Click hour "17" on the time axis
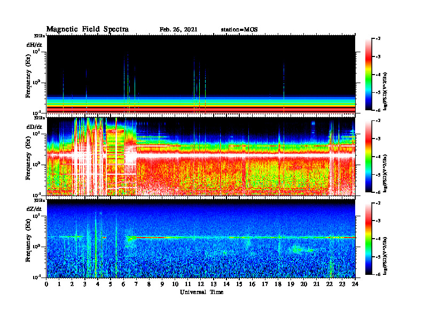Viewport: 423px width, 326px height. [265, 284]
